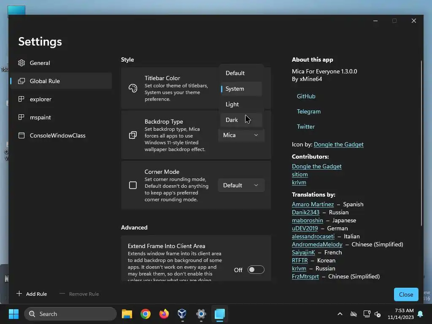
Task: Open Windows Settings gear in taskbar
Action: tap(201, 314)
